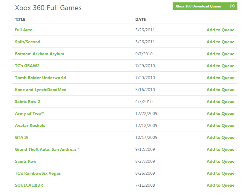
Task: Open Kane and Lynch:DeadMen title
Action: pyautogui.click(x=41, y=90)
